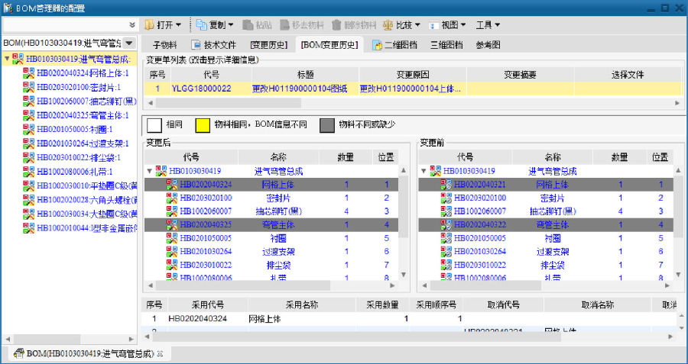This screenshot has height=364, width=688.
Task: Switch to the 参考图 tab
Action: click(488, 45)
